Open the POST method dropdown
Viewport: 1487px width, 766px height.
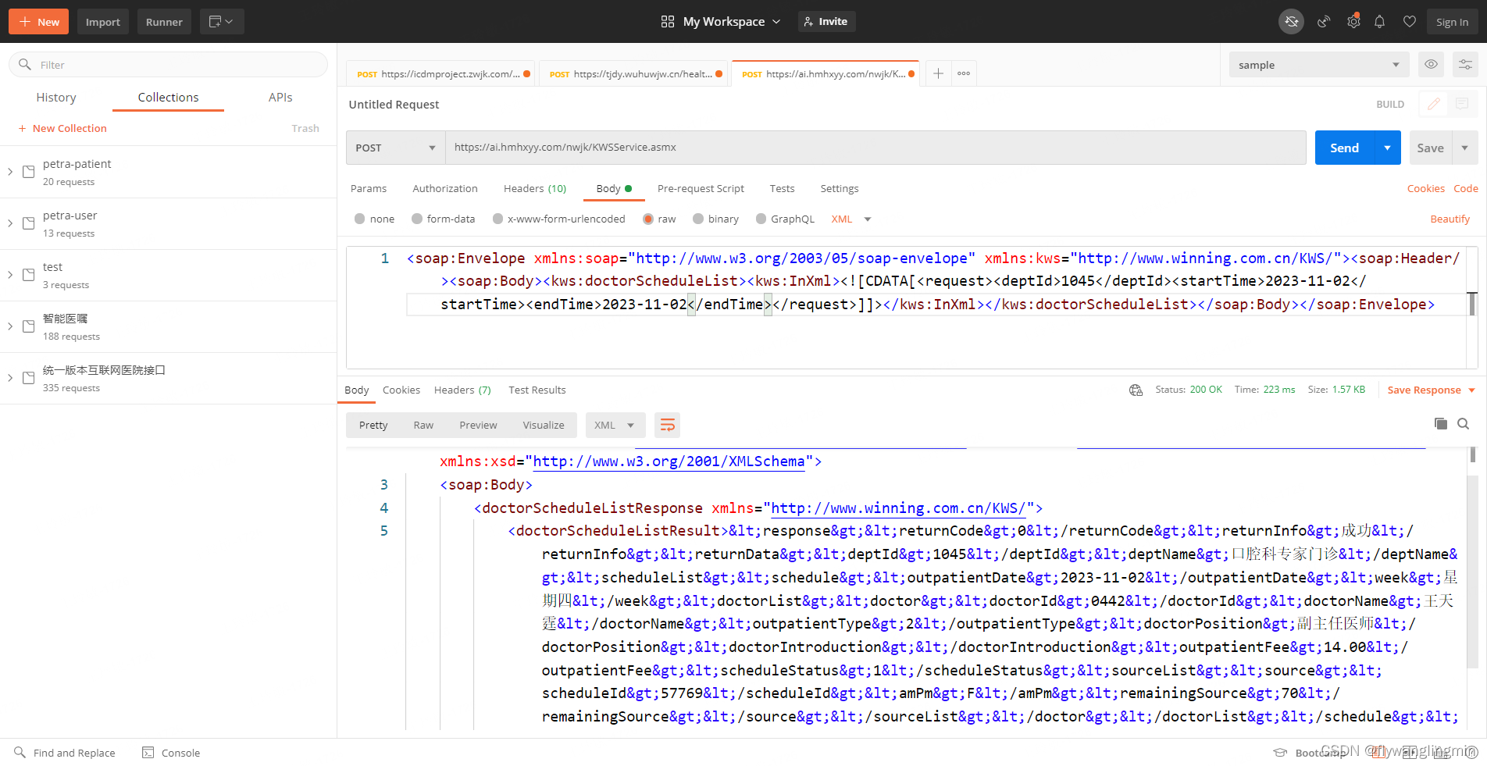(x=394, y=147)
